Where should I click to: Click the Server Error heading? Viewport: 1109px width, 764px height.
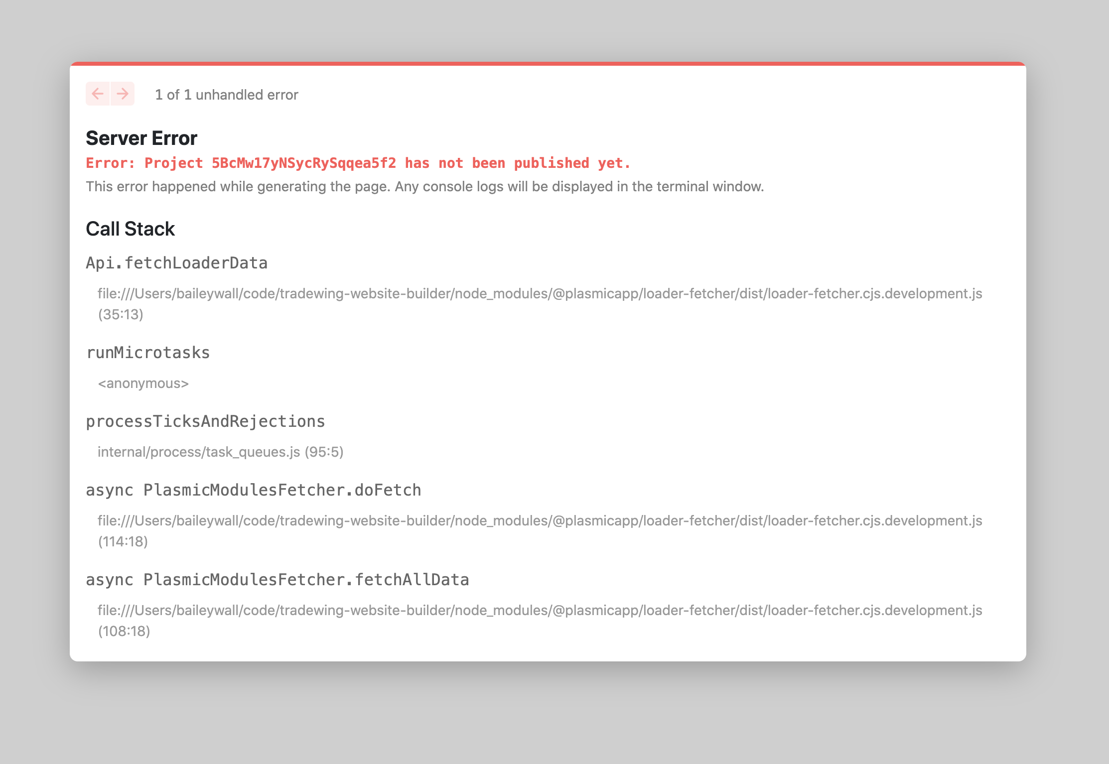coord(141,138)
